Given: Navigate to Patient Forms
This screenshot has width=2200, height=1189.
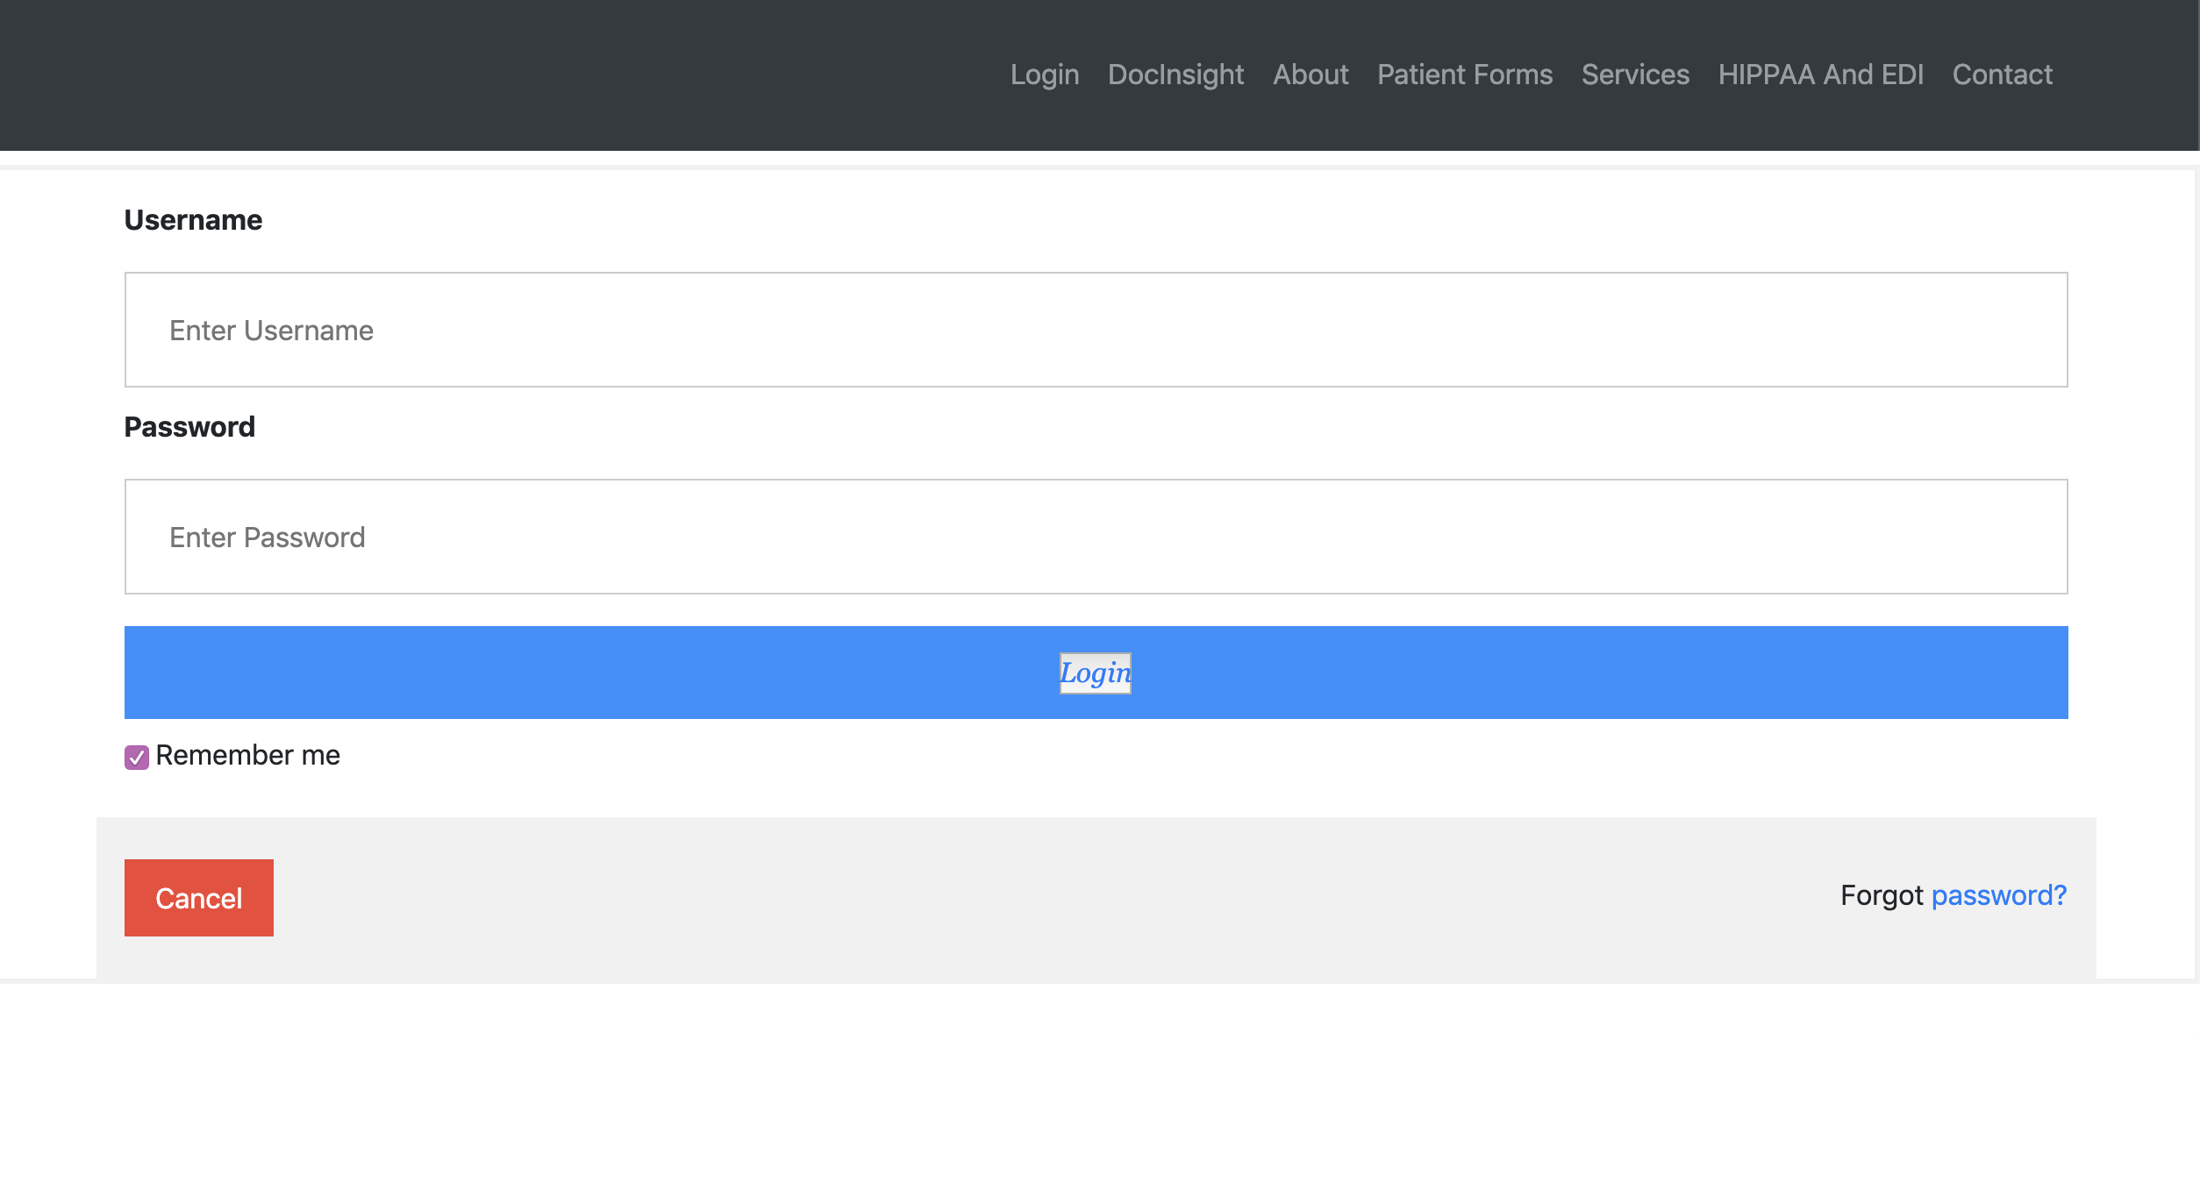Looking at the screenshot, I should click(1464, 75).
